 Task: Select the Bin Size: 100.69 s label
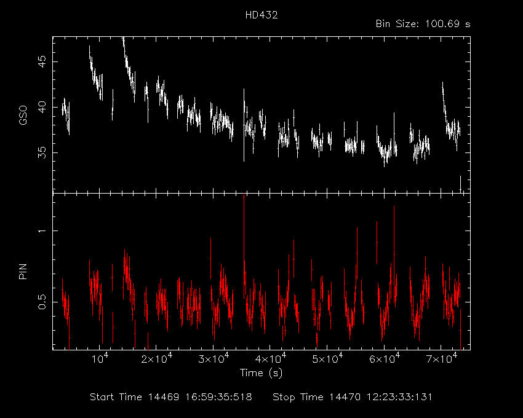(423, 24)
